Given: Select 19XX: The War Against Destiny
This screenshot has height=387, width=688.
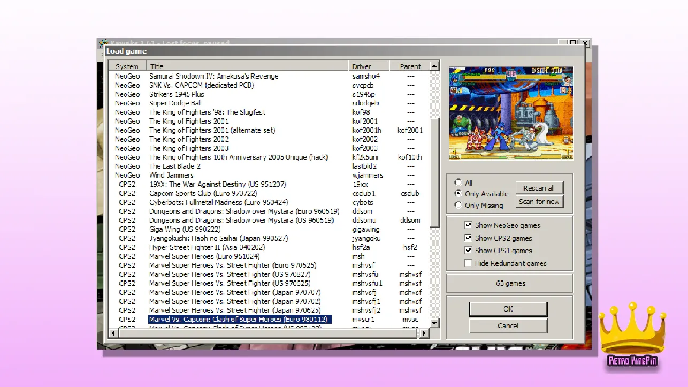Looking at the screenshot, I should pyautogui.click(x=269, y=184).
